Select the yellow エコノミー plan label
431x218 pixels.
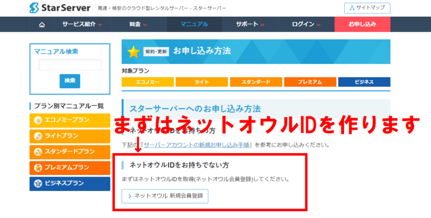(148, 82)
